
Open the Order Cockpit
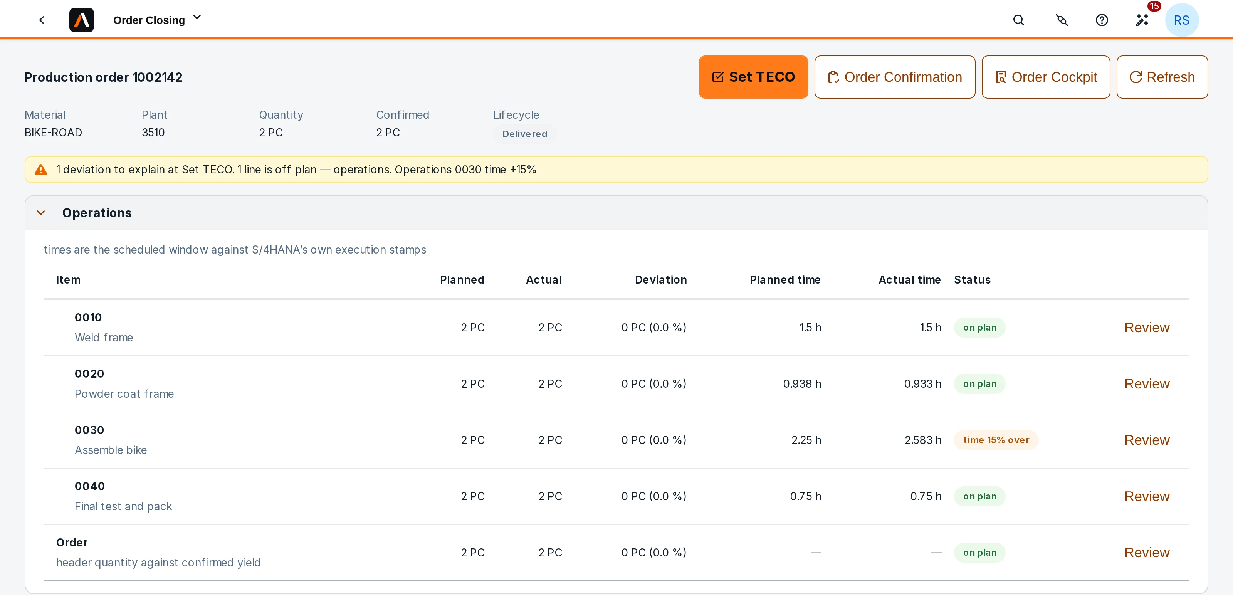(1045, 77)
